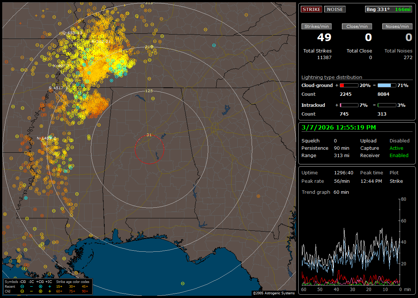Click the red dashed center location circle

tap(149, 149)
